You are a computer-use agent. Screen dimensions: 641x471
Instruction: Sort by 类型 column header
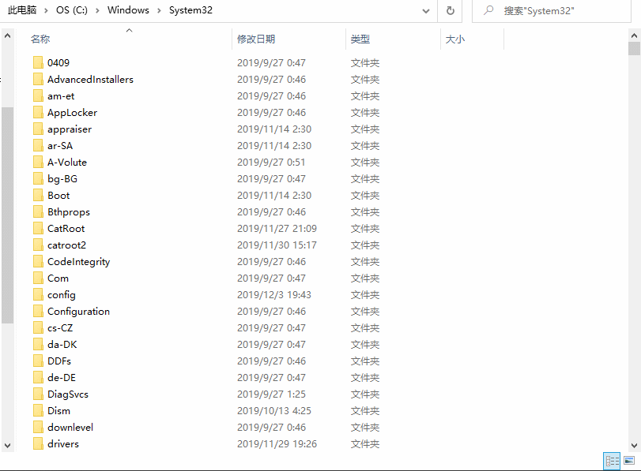click(x=360, y=39)
